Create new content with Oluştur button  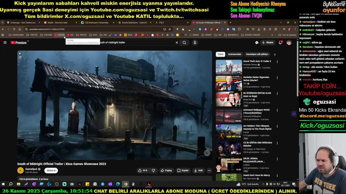pyautogui.click(x=267, y=43)
